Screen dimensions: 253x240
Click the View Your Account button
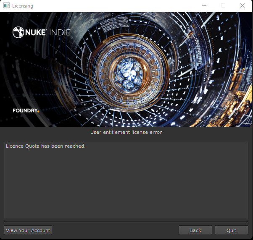[28, 230]
